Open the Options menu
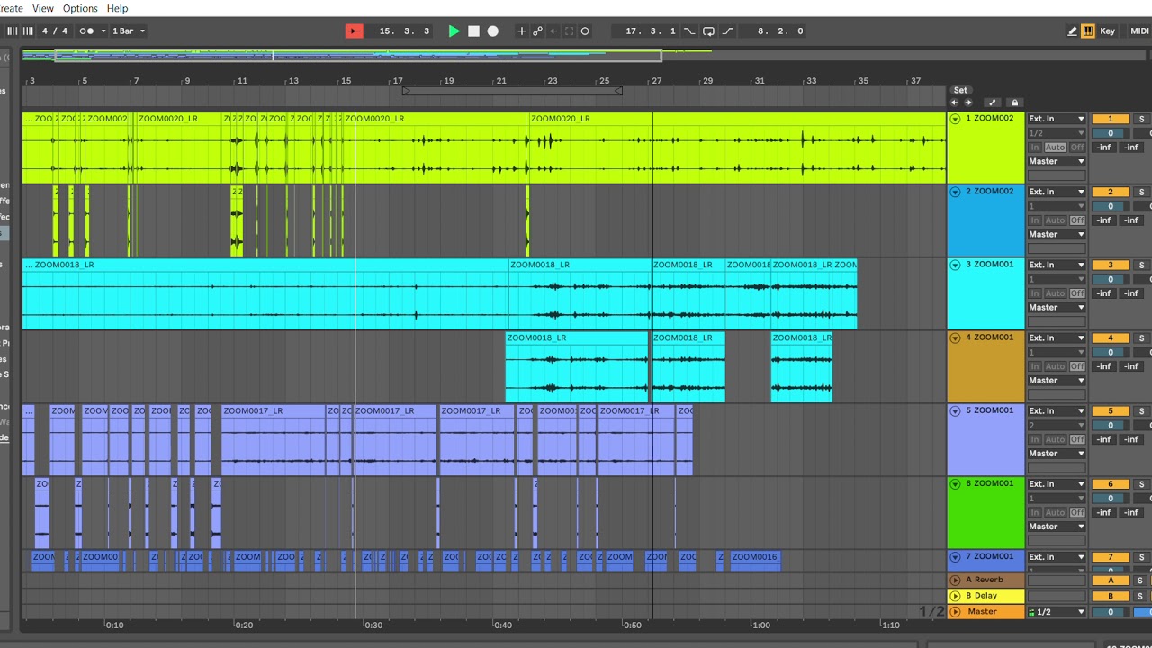This screenshot has width=1152, height=648. [80, 8]
